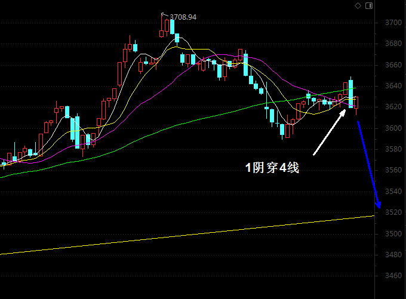Viewport: 406px width, 299px height.
Task: Click the cyan candle beside the 3708.94 peak
Action: click(172, 27)
